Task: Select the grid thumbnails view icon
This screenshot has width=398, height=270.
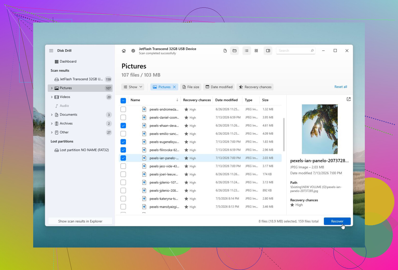Action: (x=256, y=51)
